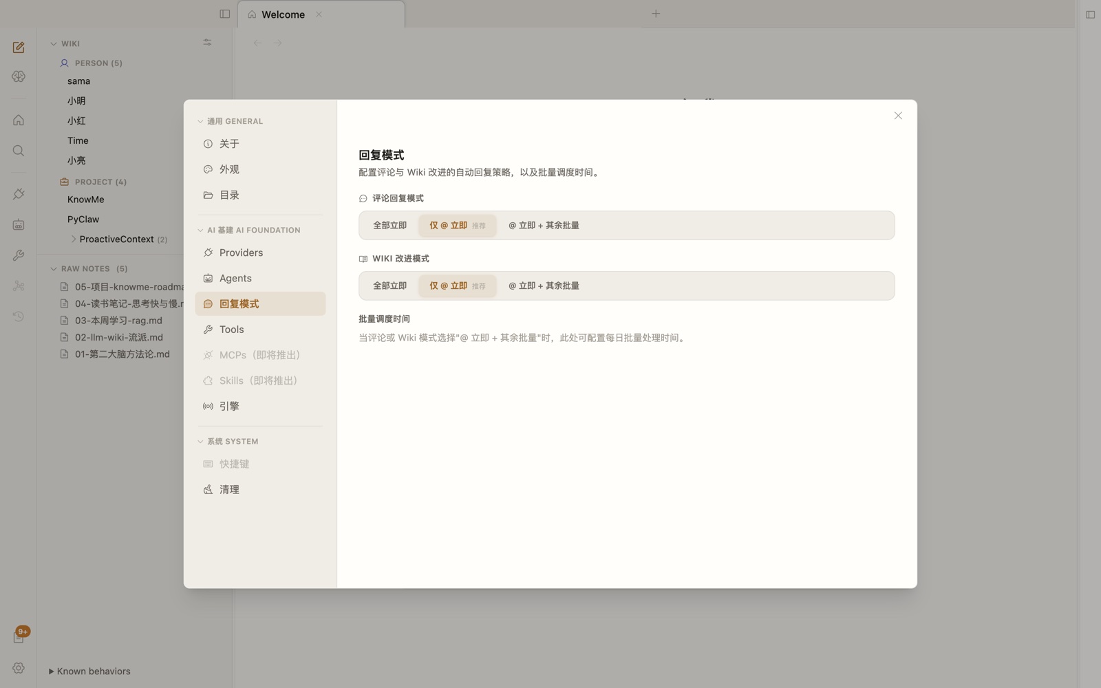Close the Welcome tab

pos(319,14)
